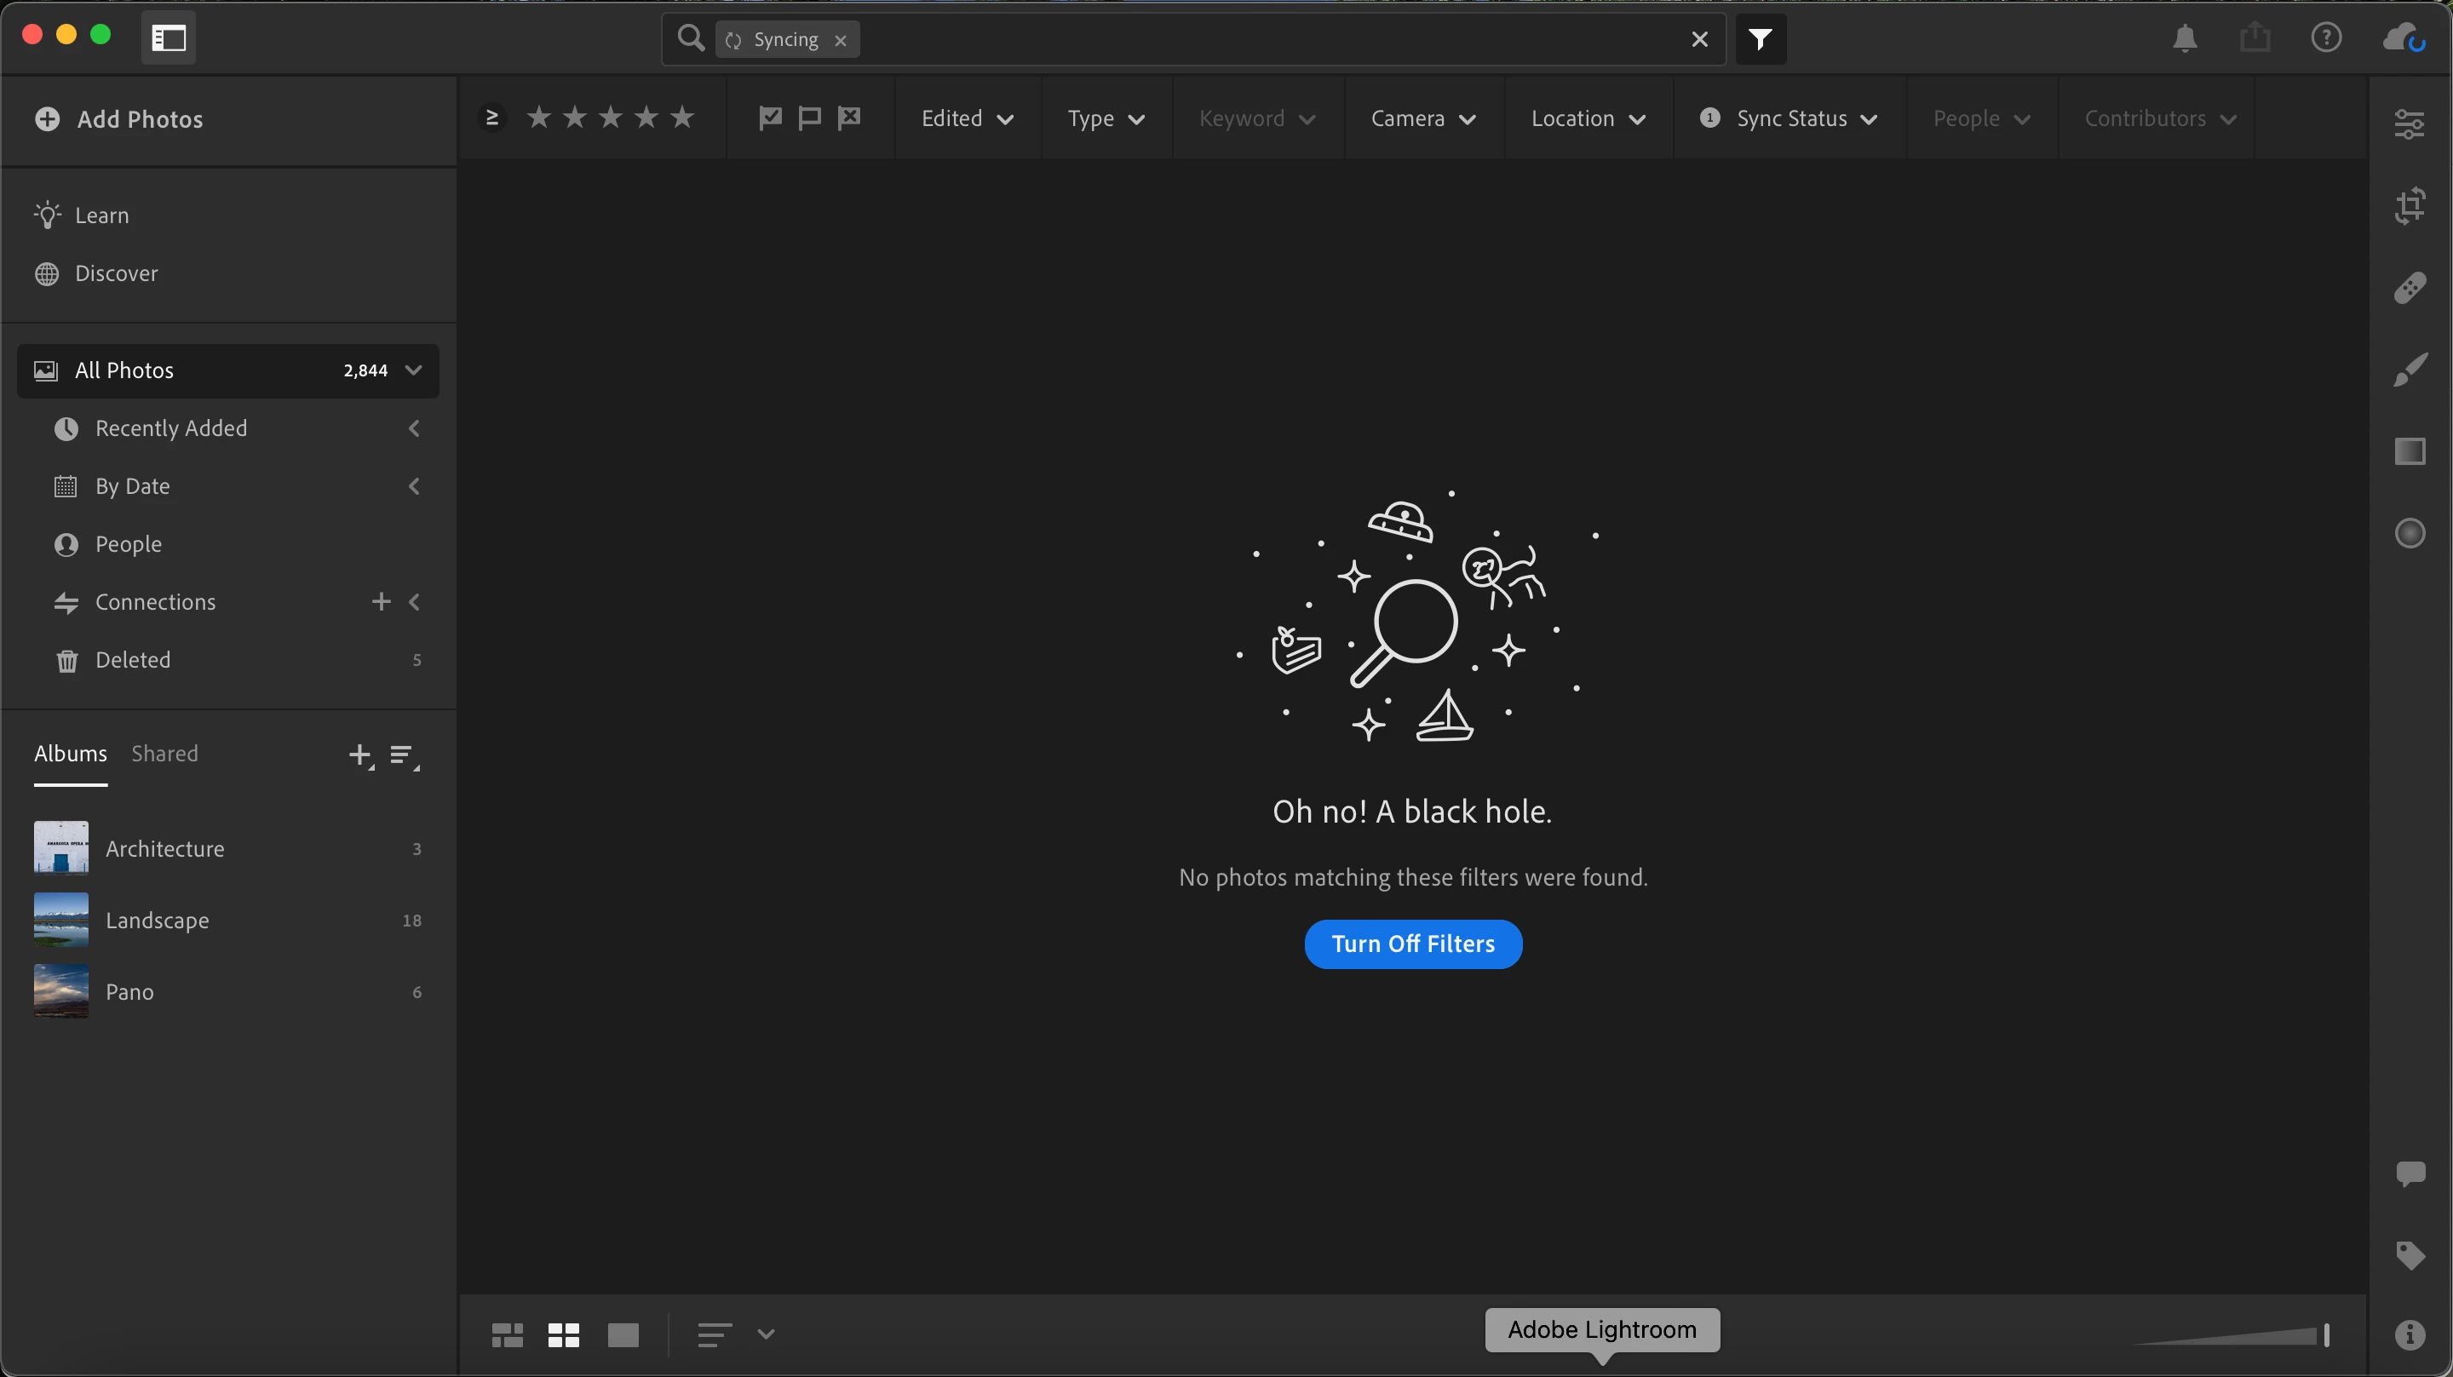
Task: Click the Turn Off Filters button
Action: tap(1412, 944)
